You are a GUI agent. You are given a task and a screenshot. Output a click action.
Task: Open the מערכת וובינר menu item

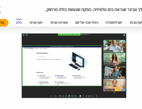59,22
